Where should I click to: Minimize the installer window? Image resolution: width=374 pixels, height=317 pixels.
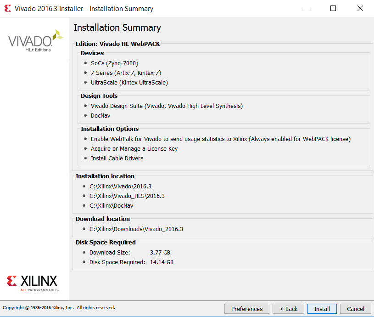tap(307, 8)
